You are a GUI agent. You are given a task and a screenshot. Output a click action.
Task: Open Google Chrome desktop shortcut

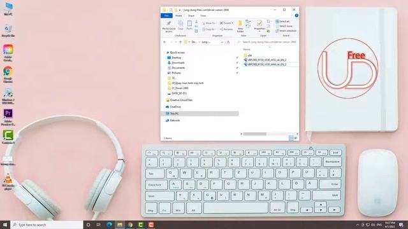click(x=8, y=75)
